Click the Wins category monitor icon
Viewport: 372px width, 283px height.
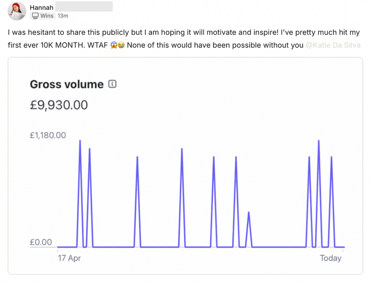click(35, 16)
